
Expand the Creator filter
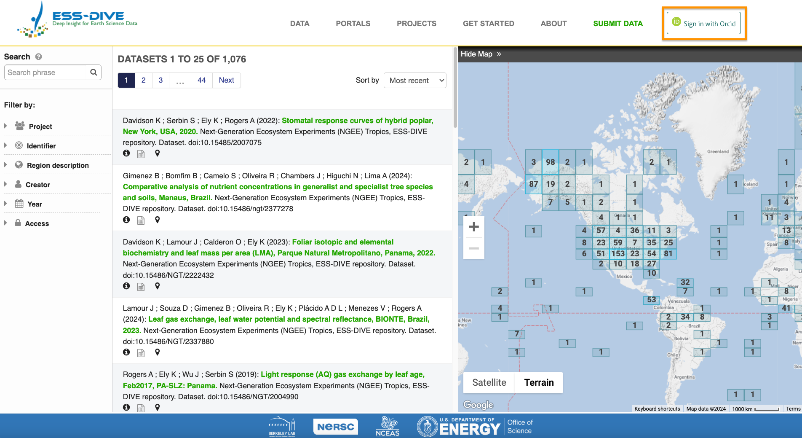37,185
